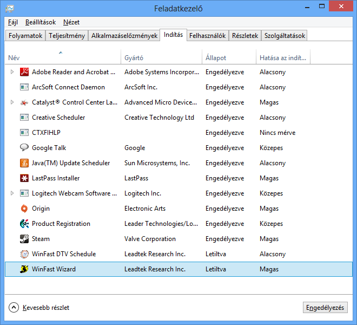Screen dimensions: 357x325
Task: Collapse details with the Kevesebb részlet arrow icon
Action: [x=14, y=308]
